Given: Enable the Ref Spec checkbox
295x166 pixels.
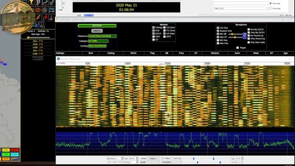Looking at the screenshot, I should pos(172,159).
